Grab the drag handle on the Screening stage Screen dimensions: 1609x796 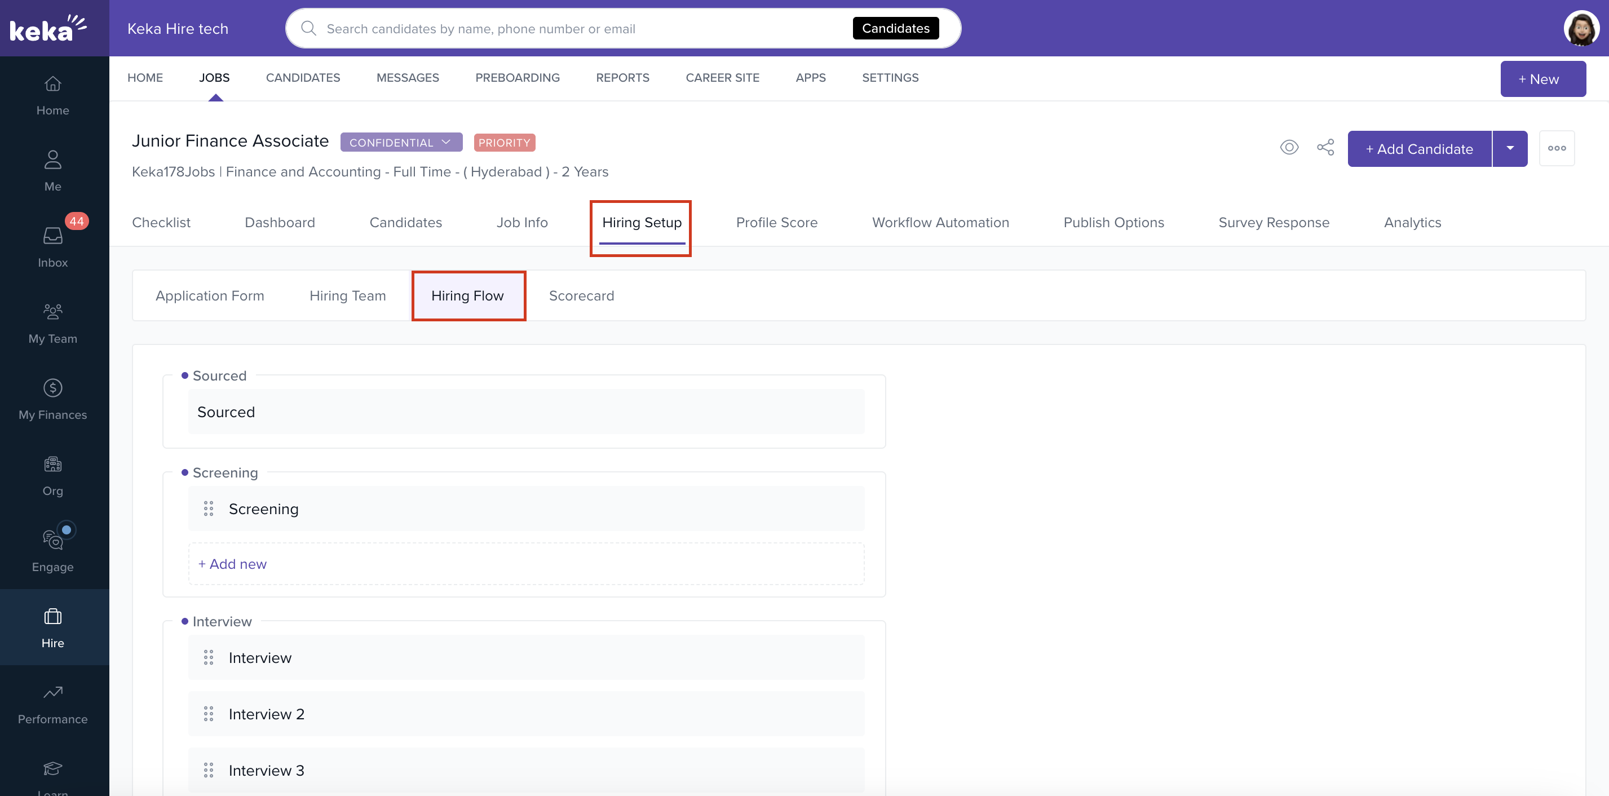click(209, 508)
